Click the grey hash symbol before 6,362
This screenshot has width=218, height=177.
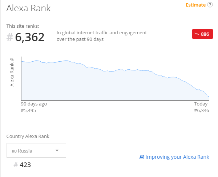(x=10, y=37)
